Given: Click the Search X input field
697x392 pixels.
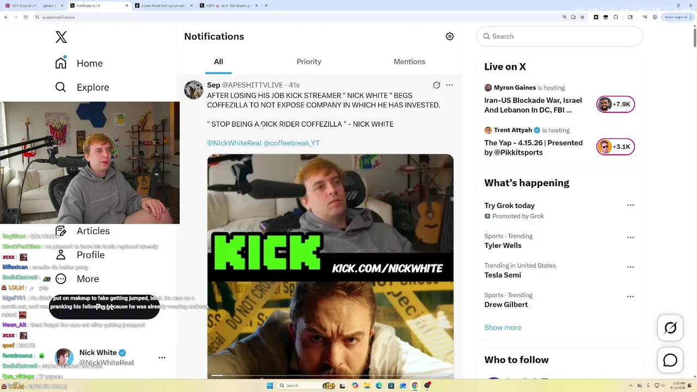Looking at the screenshot, I should (x=560, y=36).
